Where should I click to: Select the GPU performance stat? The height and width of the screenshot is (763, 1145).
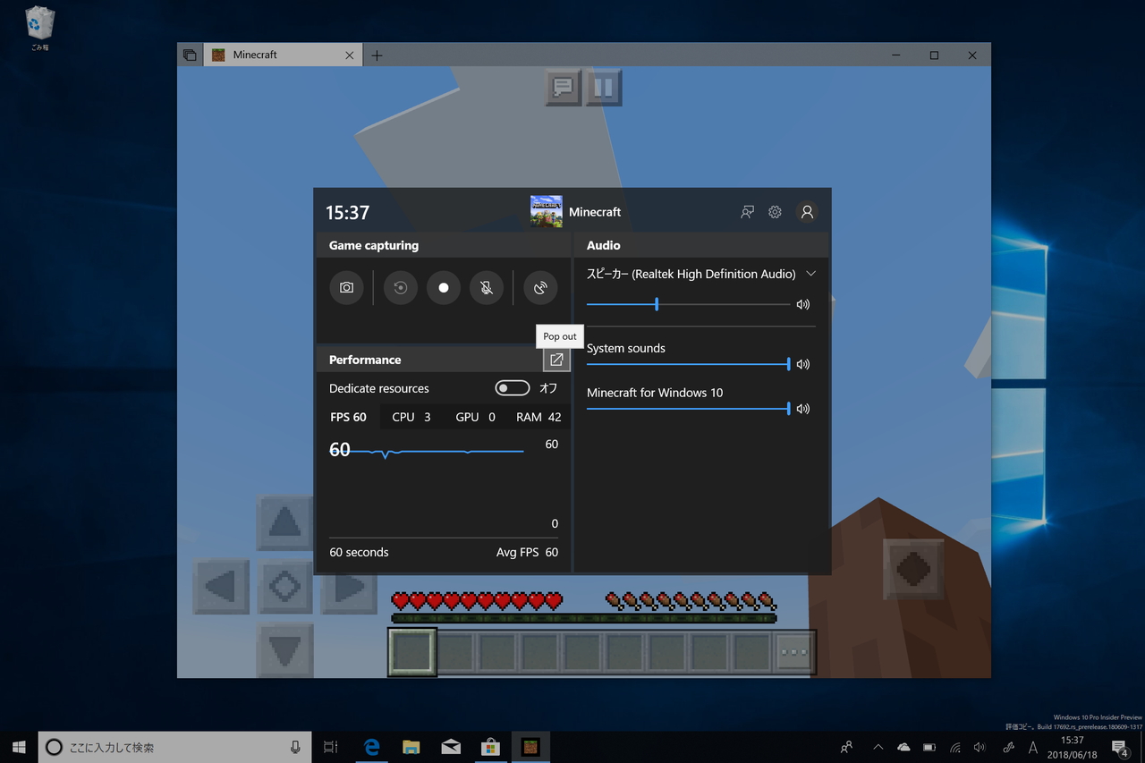click(x=475, y=416)
